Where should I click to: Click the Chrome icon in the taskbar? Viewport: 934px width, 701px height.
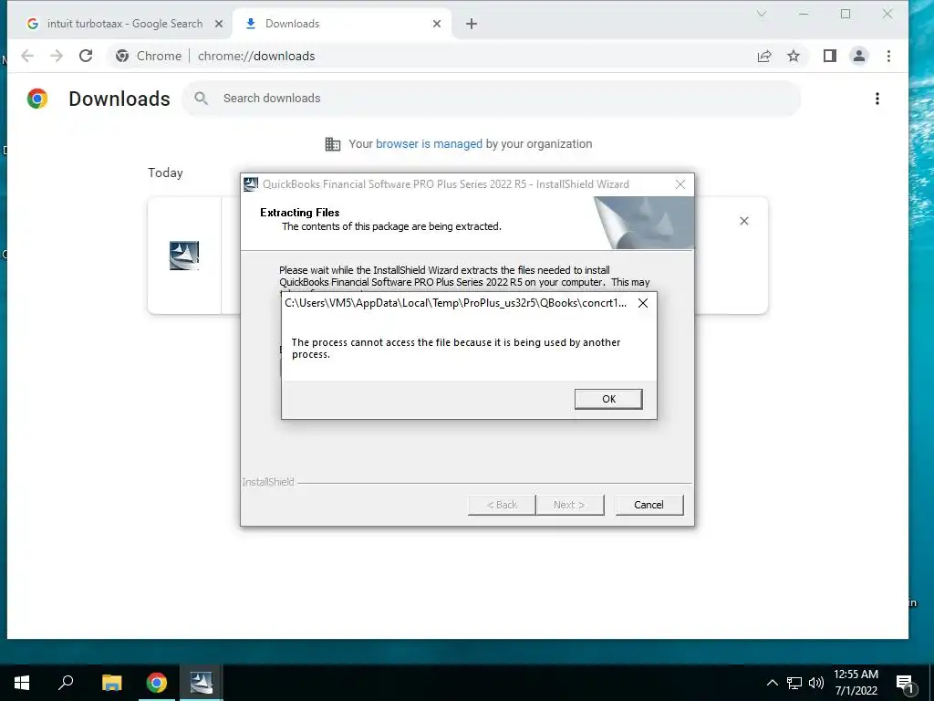coord(157,683)
